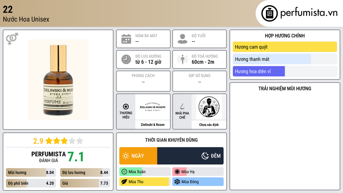Click the first gold rating star

coord(49,141)
